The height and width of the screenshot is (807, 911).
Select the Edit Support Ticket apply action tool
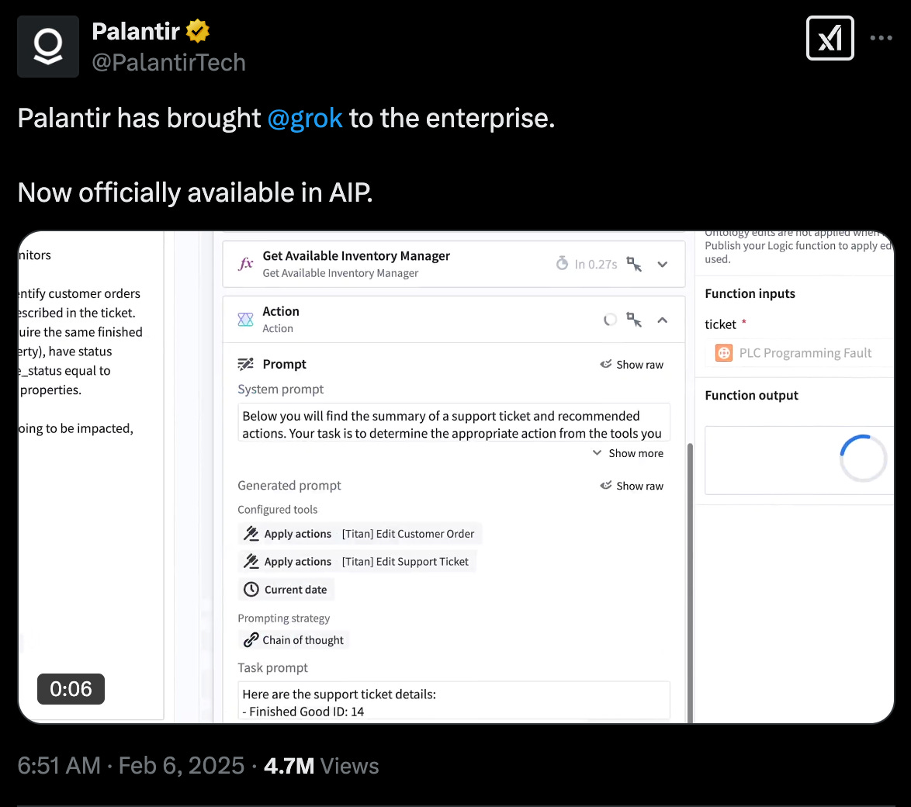[357, 561]
